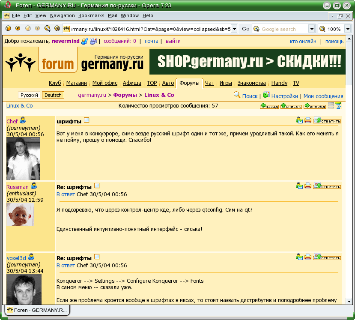Open the Navigation menu
This screenshot has height=320, width=355.
click(x=63, y=15)
